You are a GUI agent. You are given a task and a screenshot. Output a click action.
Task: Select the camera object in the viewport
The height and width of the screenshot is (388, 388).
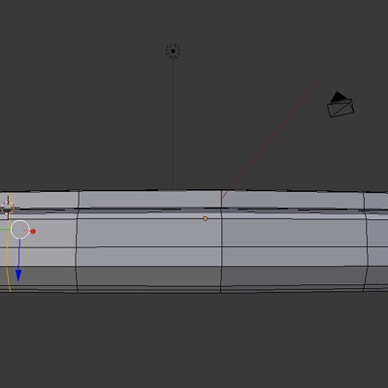click(x=340, y=105)
